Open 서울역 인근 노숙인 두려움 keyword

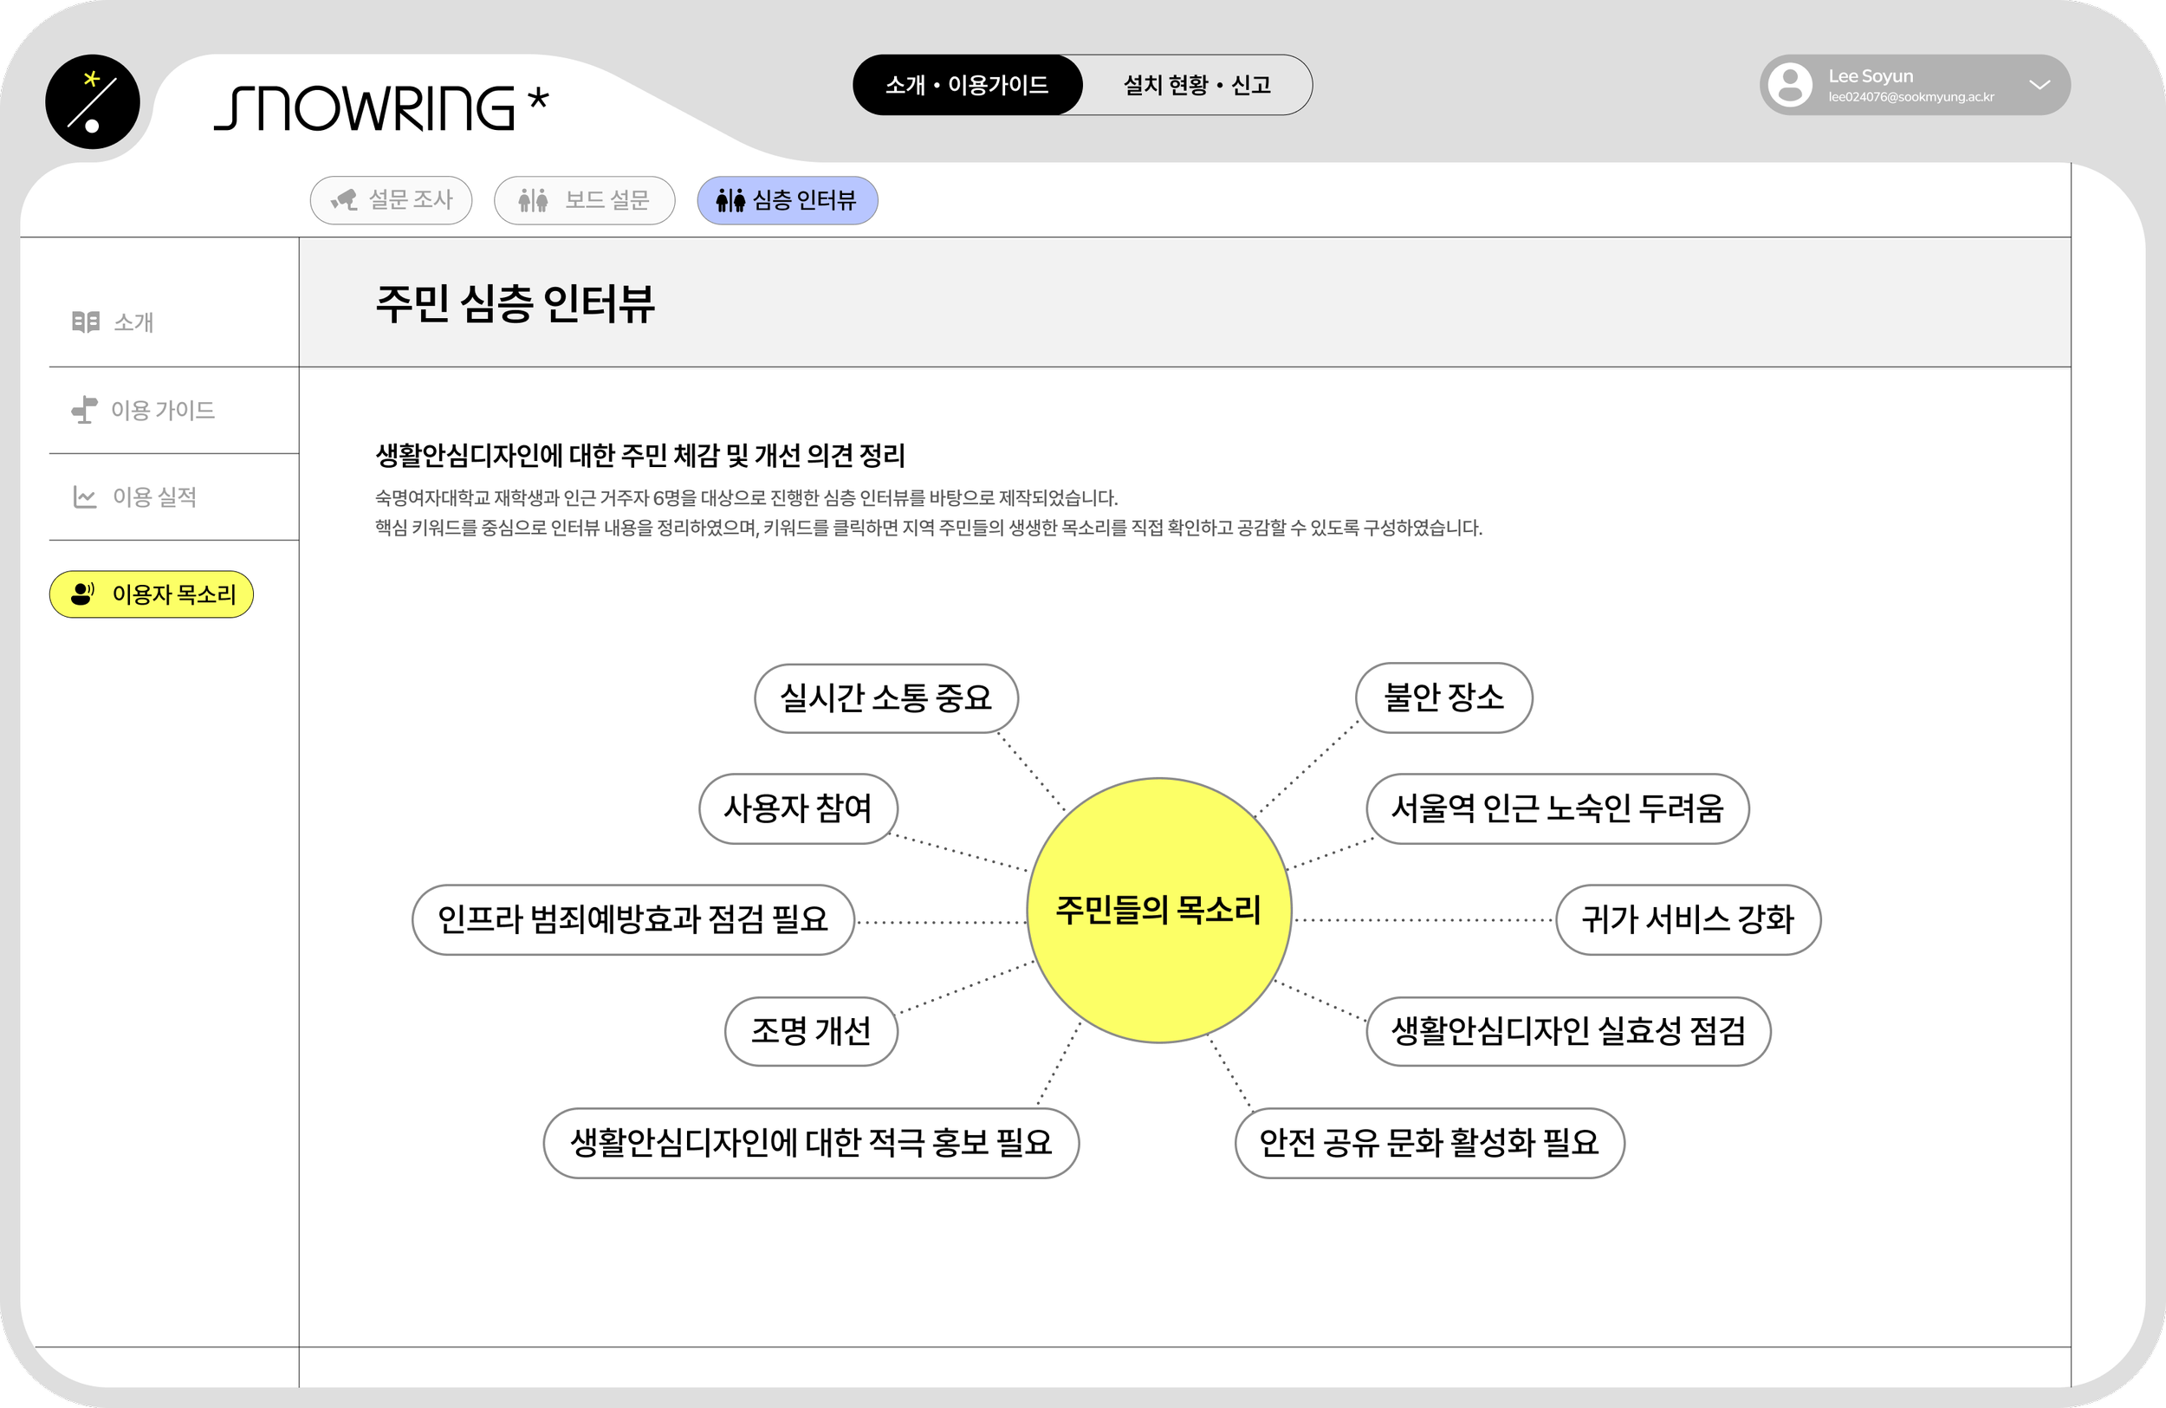(x=1556, y=808)
